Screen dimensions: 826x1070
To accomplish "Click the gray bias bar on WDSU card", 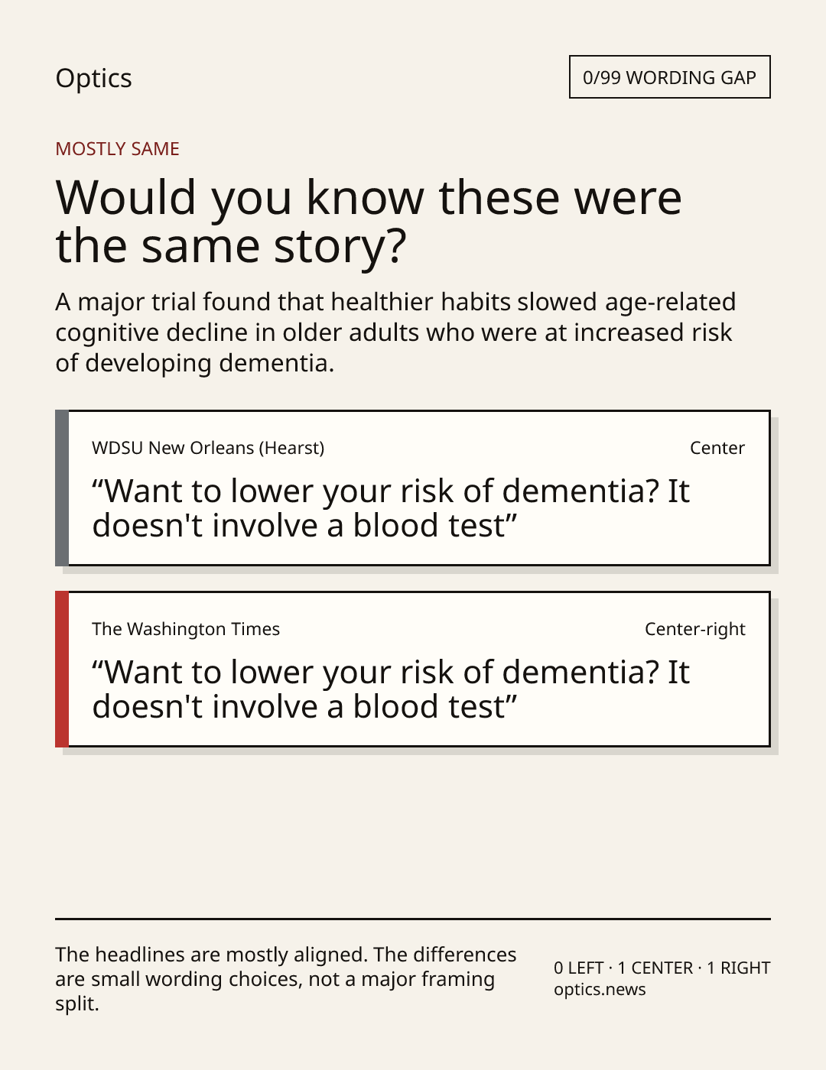I will point(62,488).
